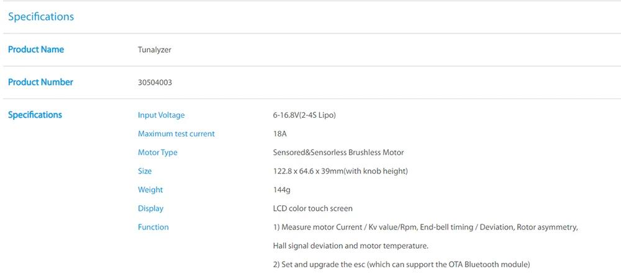Screen dimensions: 621x279
Task: Click the OTA Bluetooth module function line
Action: [x=401, y=264]
